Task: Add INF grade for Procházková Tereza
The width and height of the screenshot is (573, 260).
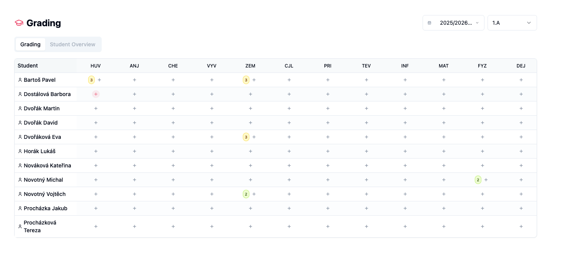Action: coord(405,226)
